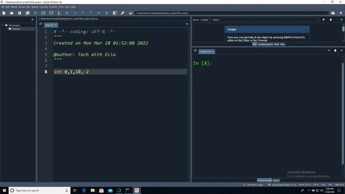The image size is (345, 194).
Task: Change to parent directory up-arrow icon
Action: coord(341,13)
